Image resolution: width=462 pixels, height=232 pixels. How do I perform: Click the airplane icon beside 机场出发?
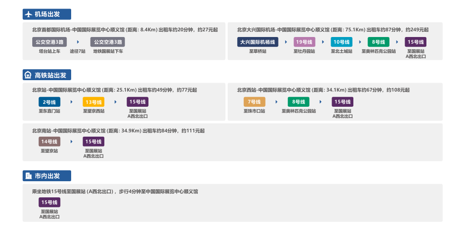(x=28, y=14)
